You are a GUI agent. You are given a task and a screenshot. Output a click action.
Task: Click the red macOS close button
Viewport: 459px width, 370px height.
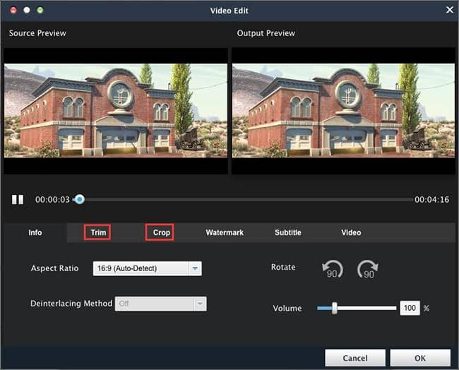(x=13, y=11)
